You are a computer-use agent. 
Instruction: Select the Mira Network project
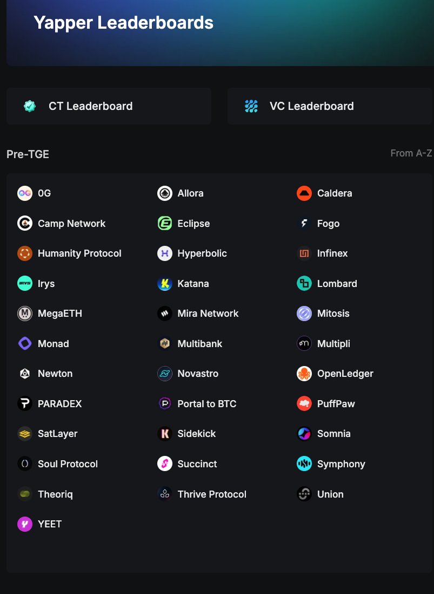tap(208, 314)
